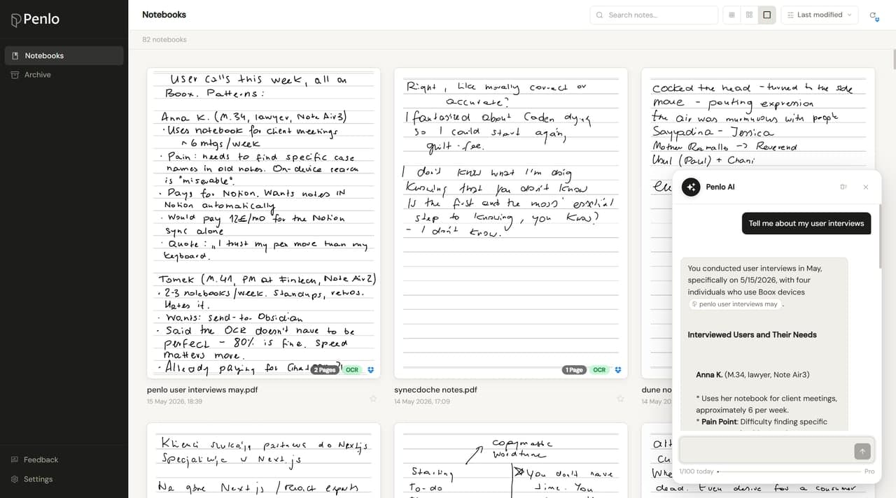
Task: Click the Notebooks page title
Action: point(164,15)
